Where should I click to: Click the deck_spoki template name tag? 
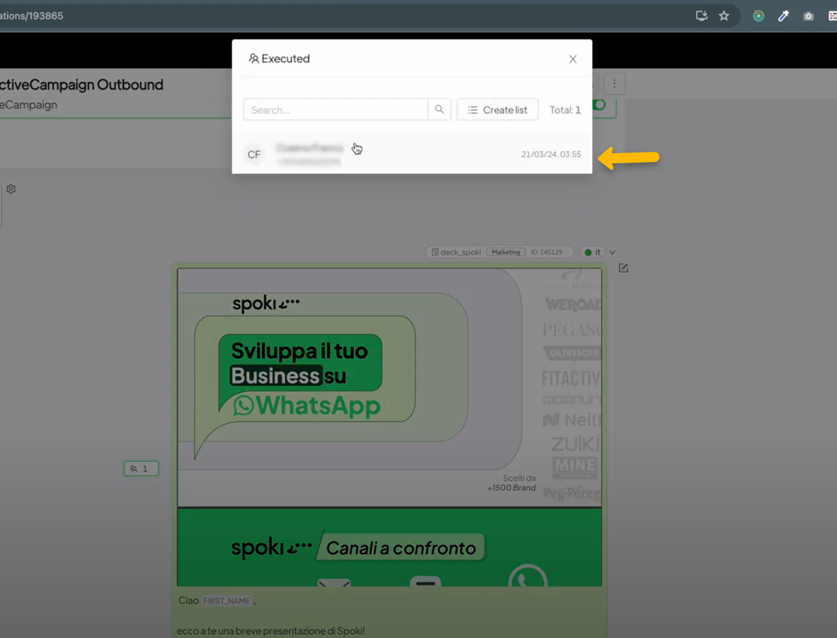456,252
